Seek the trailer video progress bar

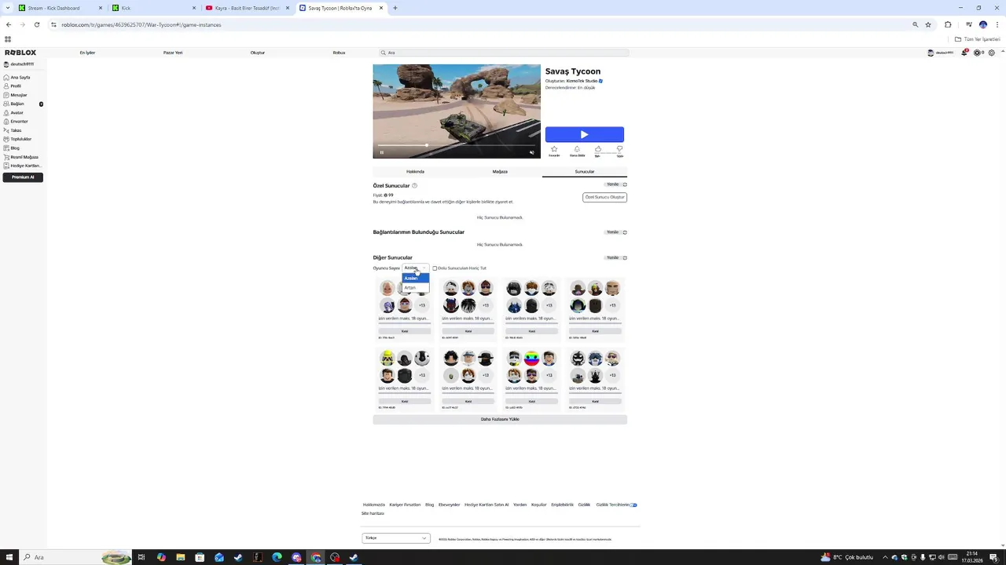[457, 145]
